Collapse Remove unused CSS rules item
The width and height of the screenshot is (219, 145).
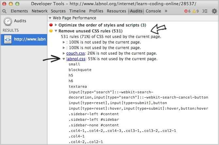[56, 31]
